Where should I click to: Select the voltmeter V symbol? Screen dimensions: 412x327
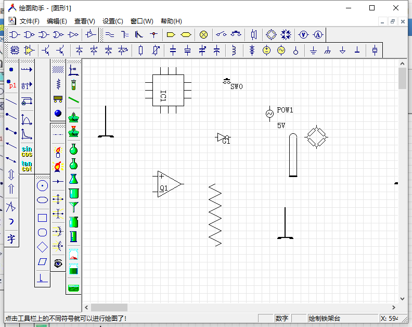click(303, 35)
